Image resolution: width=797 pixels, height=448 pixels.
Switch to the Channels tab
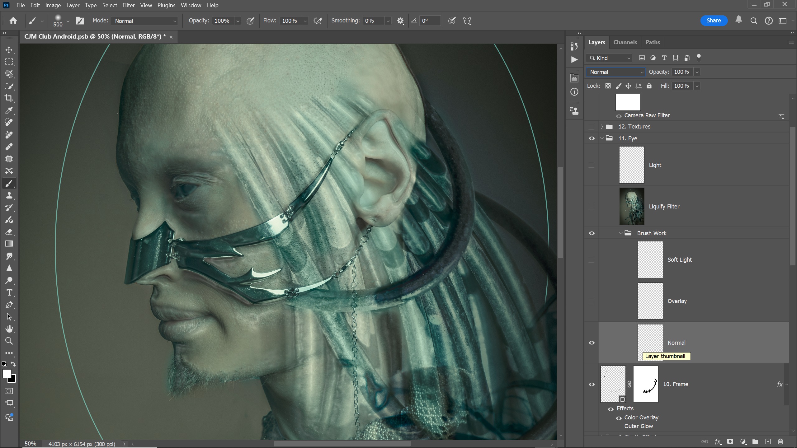point(625,42)
